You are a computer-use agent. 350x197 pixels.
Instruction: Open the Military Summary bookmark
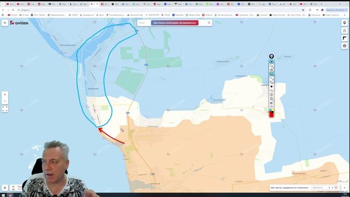point(277,15)
